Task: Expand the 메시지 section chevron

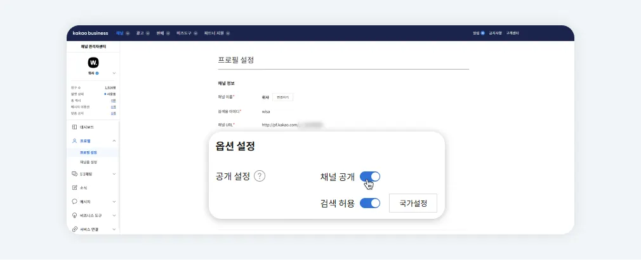Action: [x=114, y=201]
